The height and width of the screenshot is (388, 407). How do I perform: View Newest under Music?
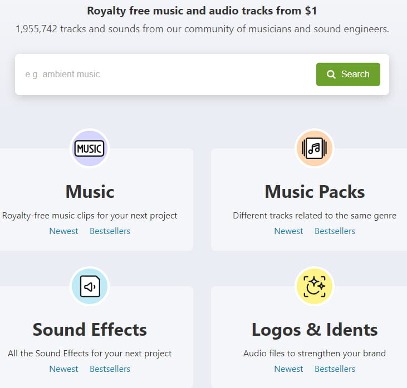63,231
